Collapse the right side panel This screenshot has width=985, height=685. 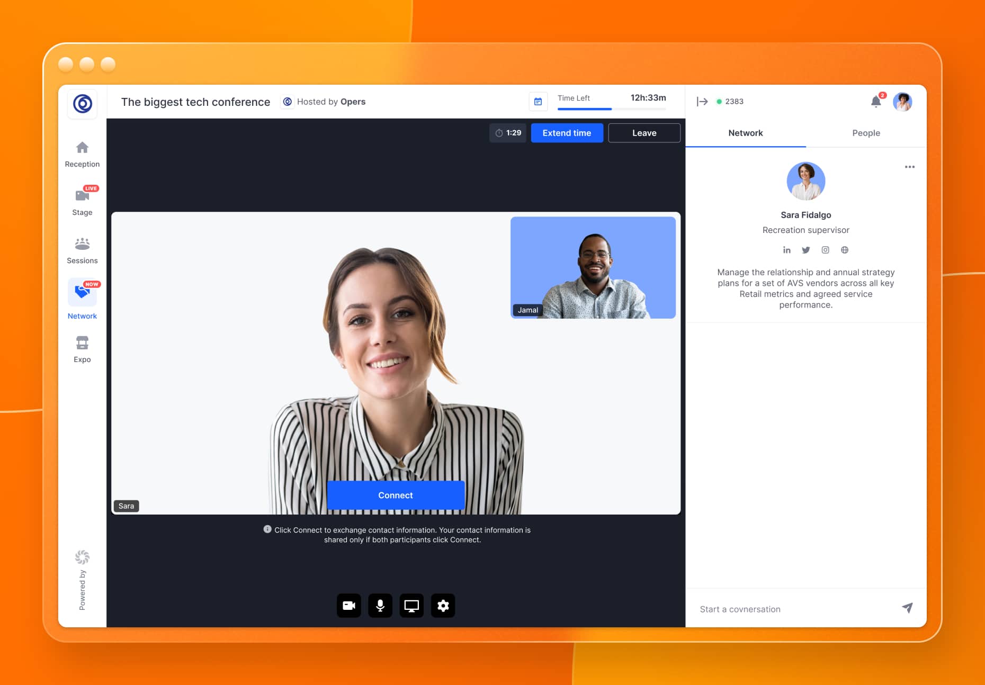[x=702, y=102]
